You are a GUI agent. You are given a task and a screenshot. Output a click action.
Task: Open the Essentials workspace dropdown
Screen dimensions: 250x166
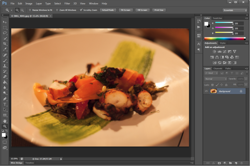pyautogui.click(x=235, y=10)
